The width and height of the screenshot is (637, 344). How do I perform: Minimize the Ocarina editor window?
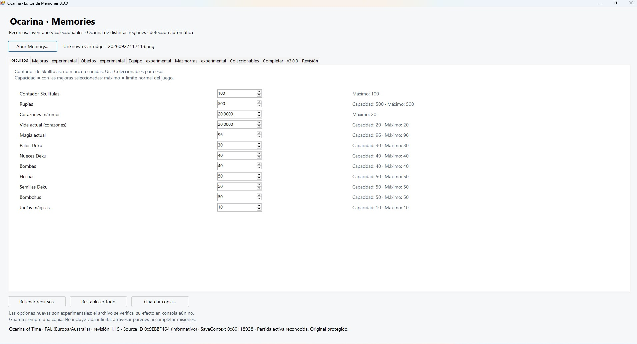pyautogui.click(x=601, y=3)
